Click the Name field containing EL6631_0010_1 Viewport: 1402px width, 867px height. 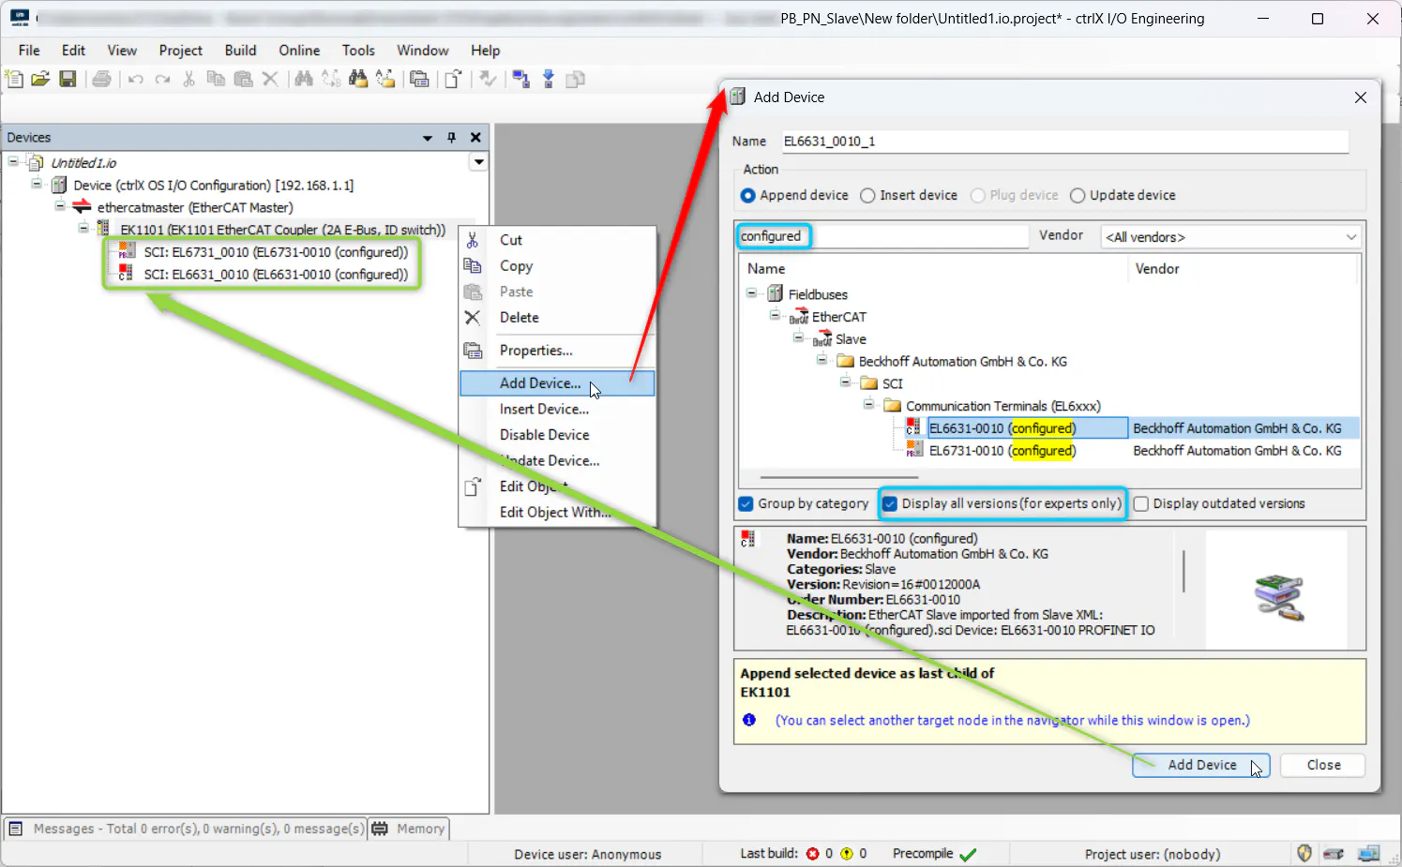coord(1063,142)
